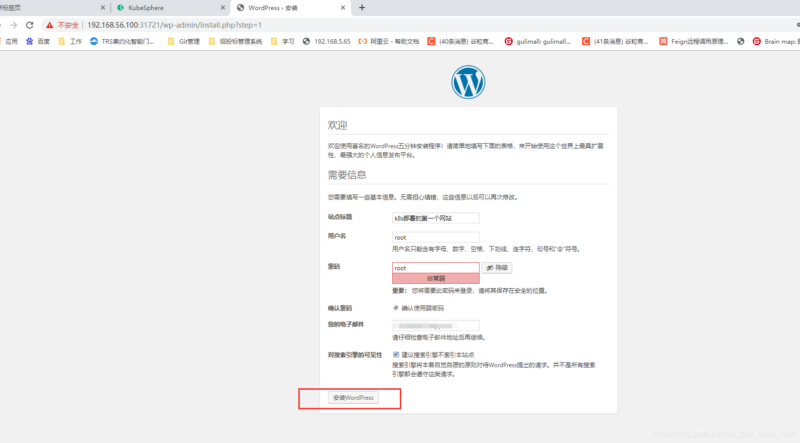
Task: Close the WordPress 安装 tab
Action: pos(343,8)
